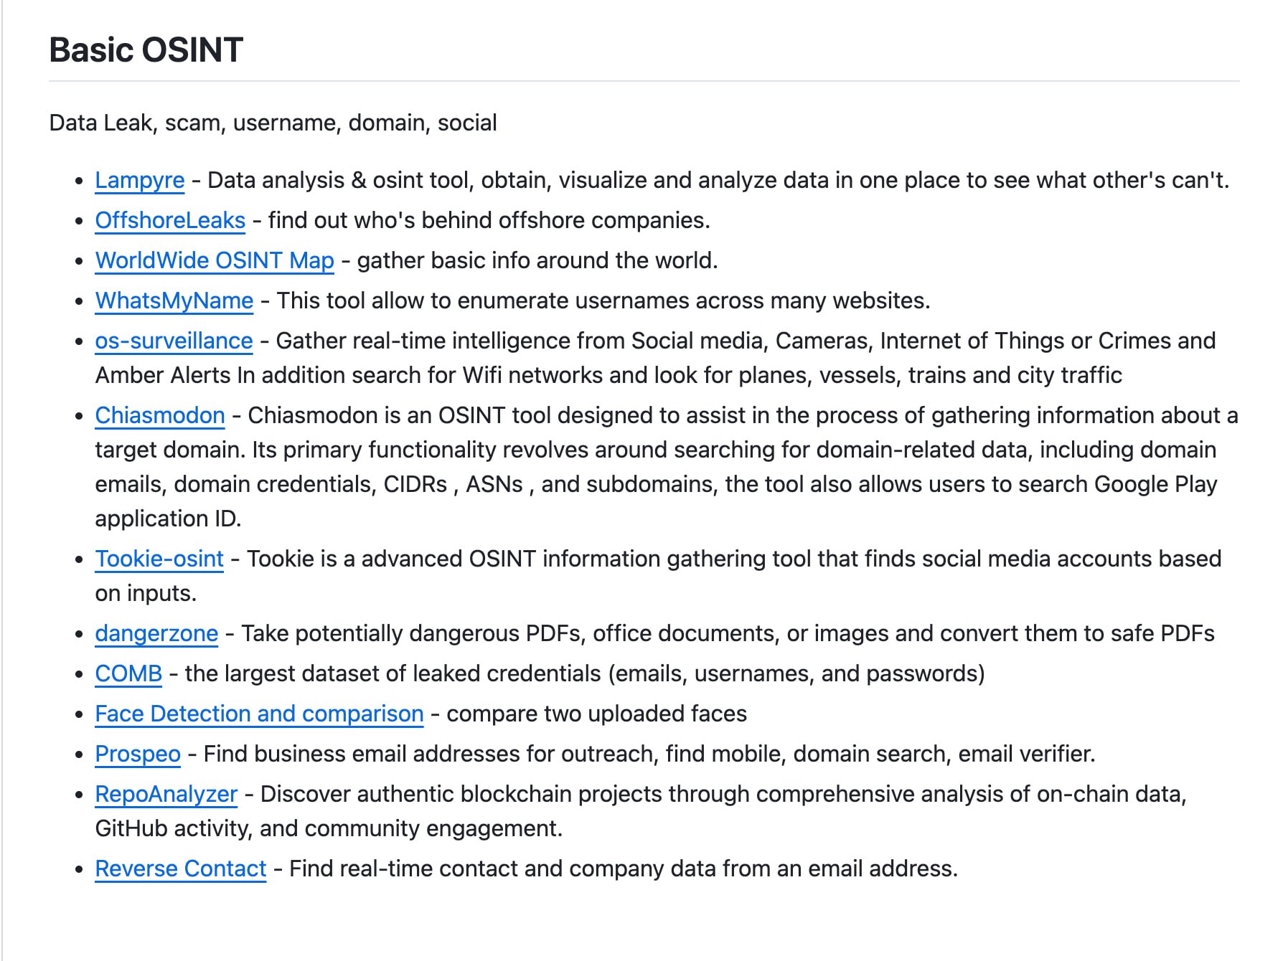Follow the dangerzone link
This screenshot has width=1283, height=961.
[x=156, y=633]
